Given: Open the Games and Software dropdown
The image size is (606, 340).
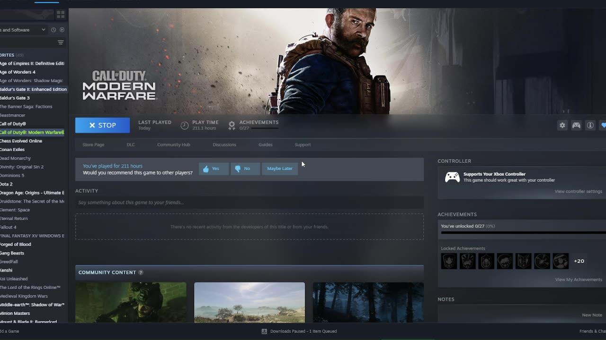Looking at the screenshot, I should pyautogui.click(x=24, y=30).
